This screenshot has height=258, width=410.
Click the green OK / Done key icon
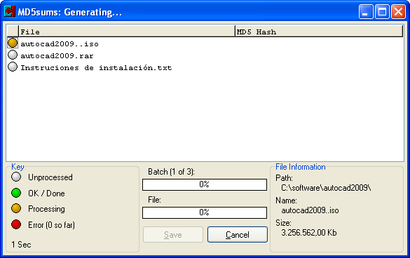point(16,193)
